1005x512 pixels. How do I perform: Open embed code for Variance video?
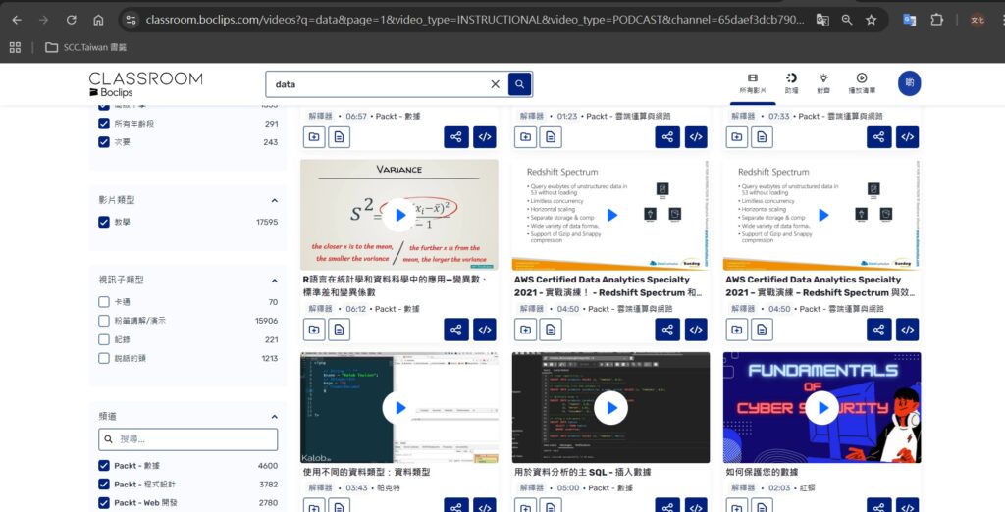(x=484, y=330)
